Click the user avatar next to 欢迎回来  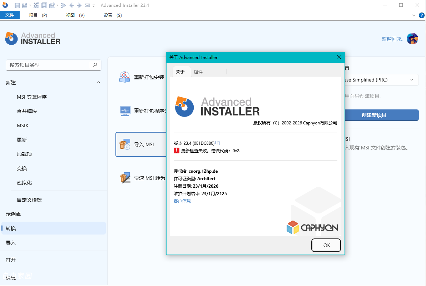coord(413,39)
